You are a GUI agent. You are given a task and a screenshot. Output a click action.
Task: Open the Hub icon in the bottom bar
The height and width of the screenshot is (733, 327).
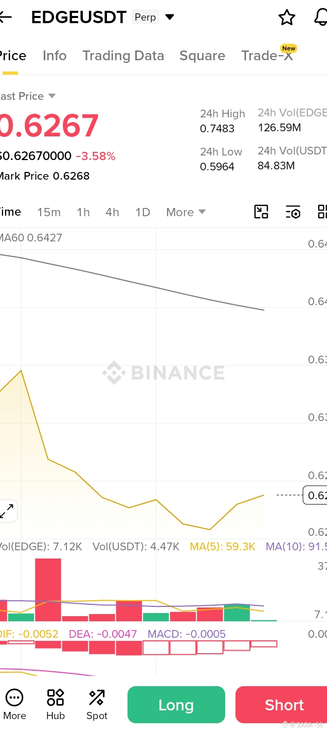pyautogui.click(x=56, y=704)
